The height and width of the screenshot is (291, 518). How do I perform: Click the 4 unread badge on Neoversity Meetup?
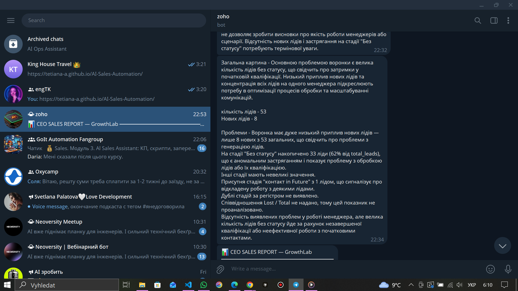203,231
